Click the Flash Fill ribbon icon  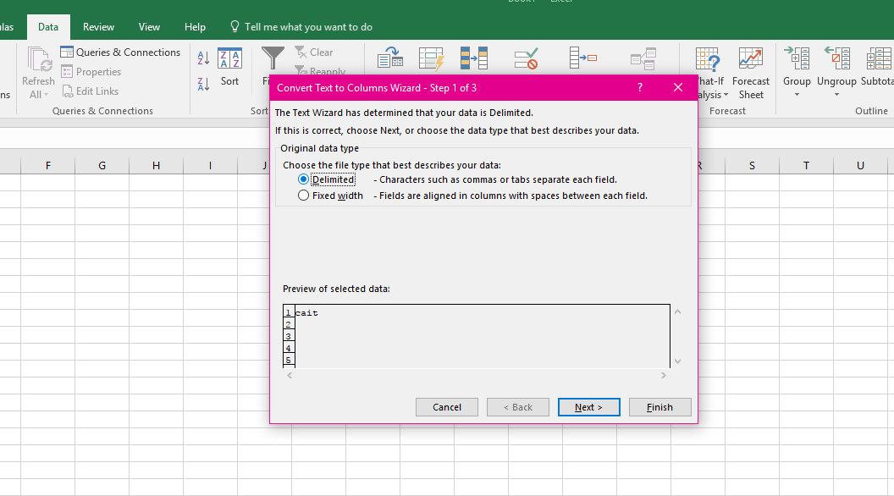point(431,58)
